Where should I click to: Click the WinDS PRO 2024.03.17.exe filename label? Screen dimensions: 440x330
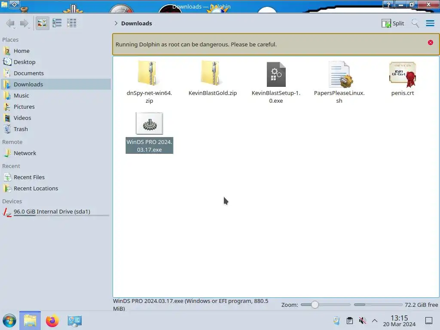coord(149,146)
